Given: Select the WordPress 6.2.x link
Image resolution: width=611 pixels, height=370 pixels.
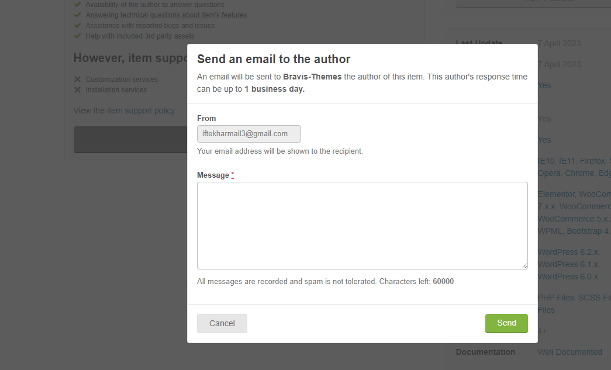Looking at the screenshot, I should pos(568,252).
